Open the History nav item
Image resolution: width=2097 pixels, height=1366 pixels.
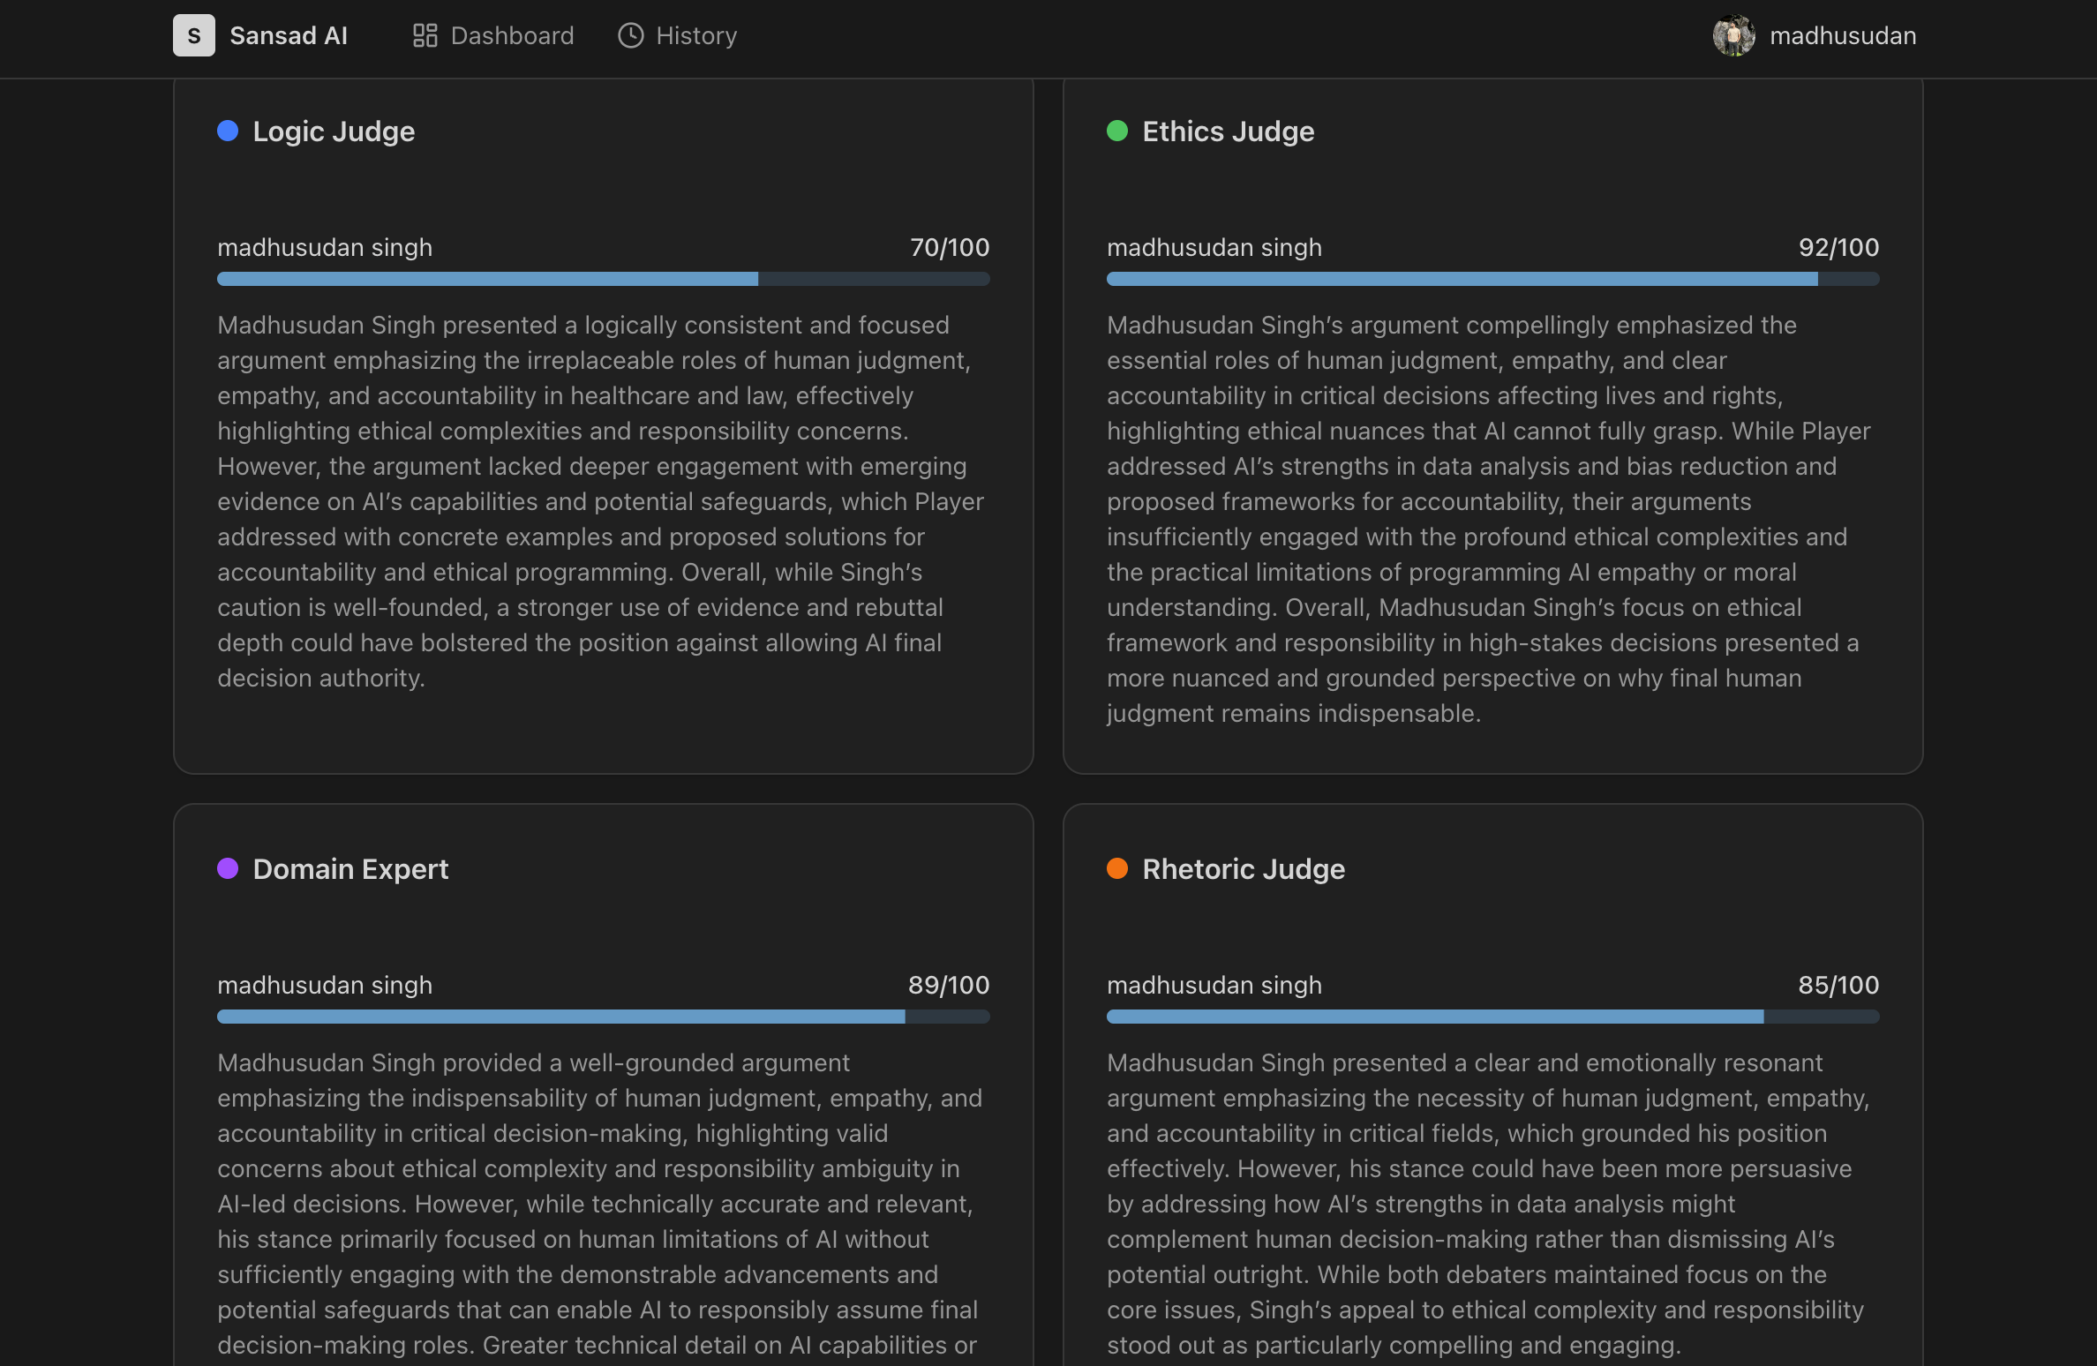[x=695, y=35]
